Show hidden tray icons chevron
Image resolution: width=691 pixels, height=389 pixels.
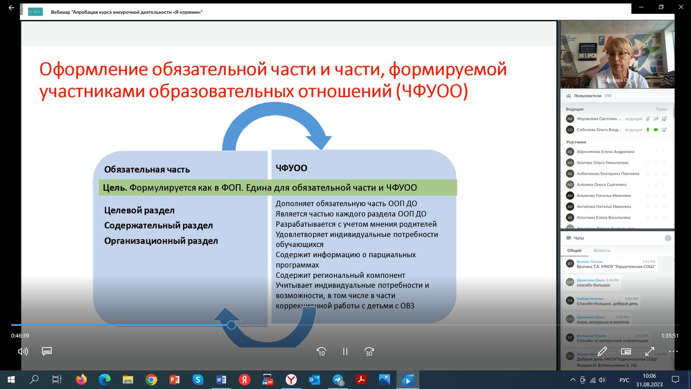coord(573,380)
